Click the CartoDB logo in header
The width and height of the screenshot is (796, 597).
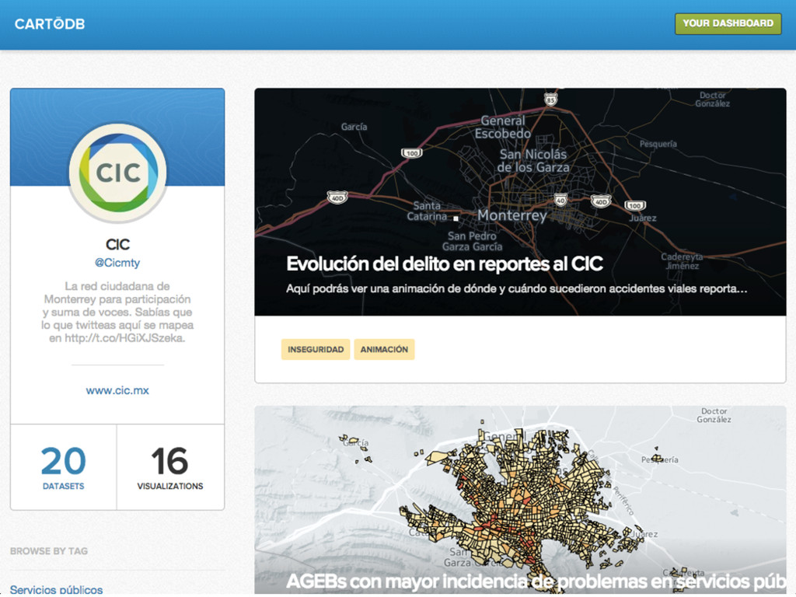[x=49, y=24]
